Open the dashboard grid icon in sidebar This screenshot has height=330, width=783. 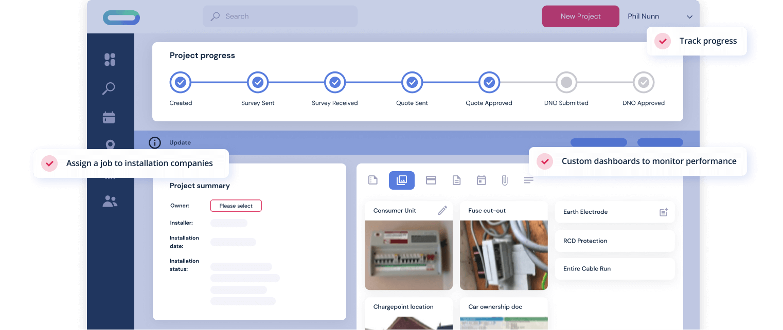click(x=110, y=60)
